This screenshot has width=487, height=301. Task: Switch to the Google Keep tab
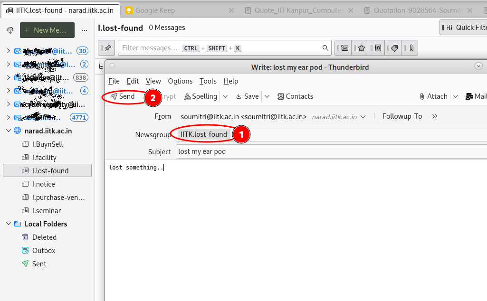point(155,10)
